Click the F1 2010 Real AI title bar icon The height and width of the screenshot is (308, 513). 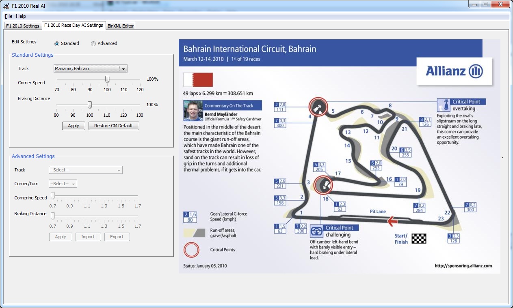[x=6, y=6]
